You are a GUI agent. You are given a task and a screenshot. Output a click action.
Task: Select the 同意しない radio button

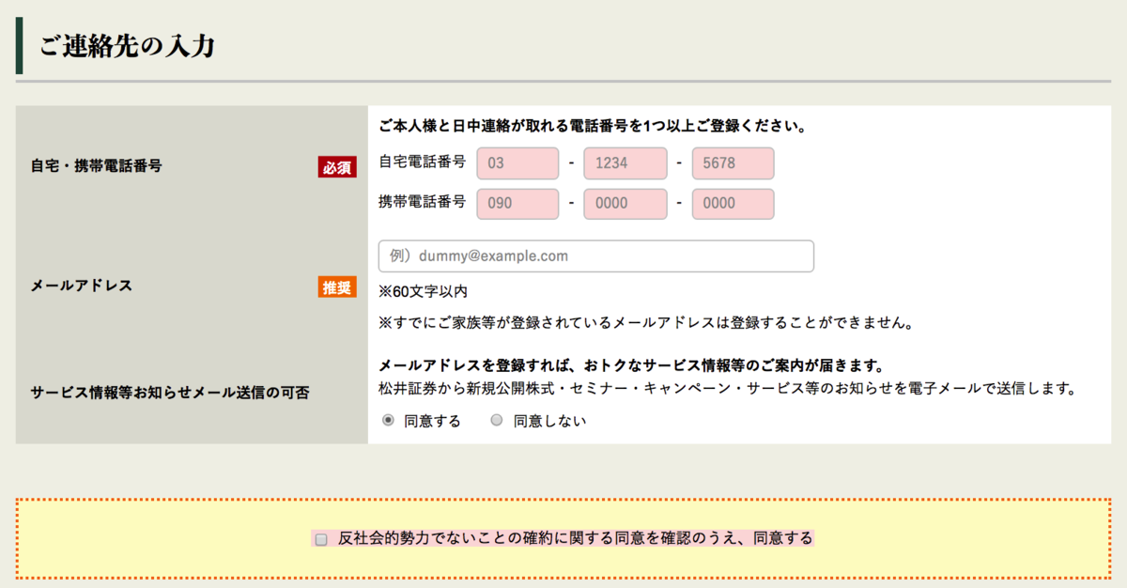[497, 421]
